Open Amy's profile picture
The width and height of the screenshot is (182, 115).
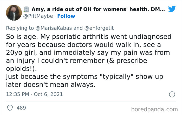[13, 13]
